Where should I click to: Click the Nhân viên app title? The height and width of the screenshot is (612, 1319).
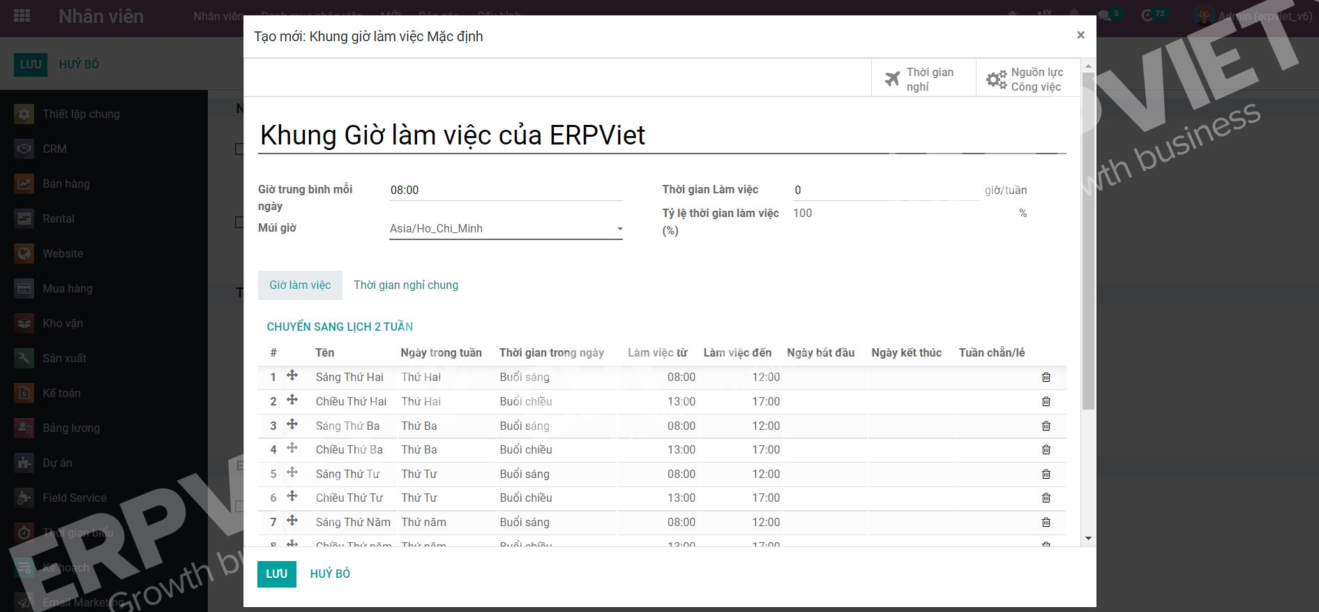[101, 17]
